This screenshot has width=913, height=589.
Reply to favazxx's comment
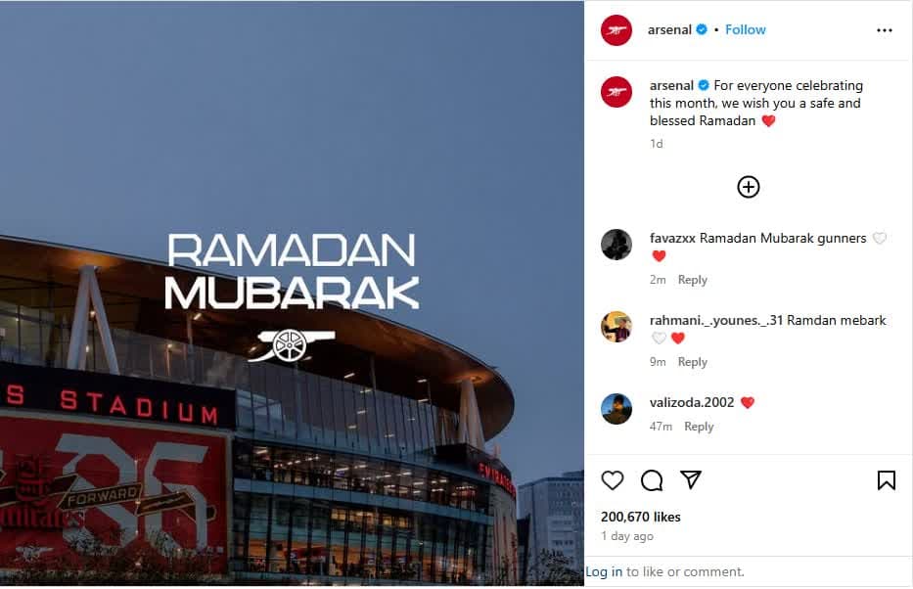[692, 280]
